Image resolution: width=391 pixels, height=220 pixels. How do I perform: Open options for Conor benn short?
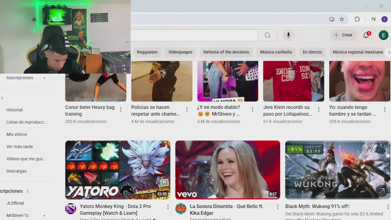pos(121,109)
